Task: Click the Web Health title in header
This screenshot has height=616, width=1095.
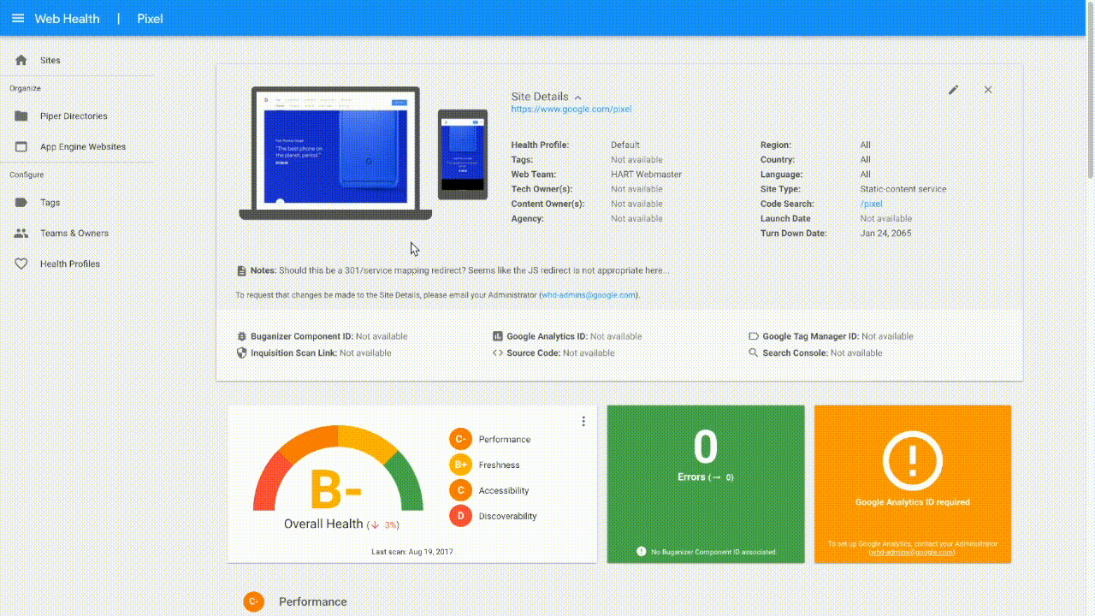Action: pyautogui.click(x=67, y=19)
